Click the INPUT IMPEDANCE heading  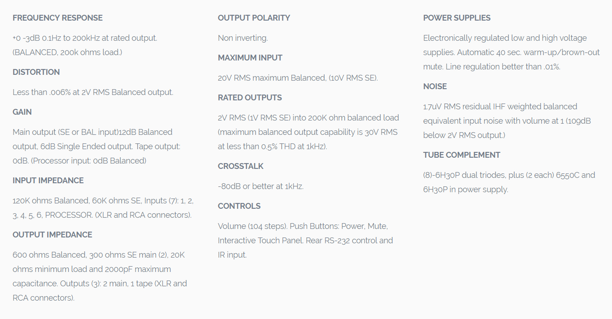coord(48,181)
